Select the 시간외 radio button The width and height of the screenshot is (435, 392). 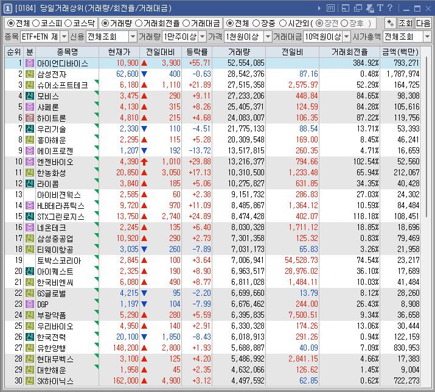pos(283,23)
